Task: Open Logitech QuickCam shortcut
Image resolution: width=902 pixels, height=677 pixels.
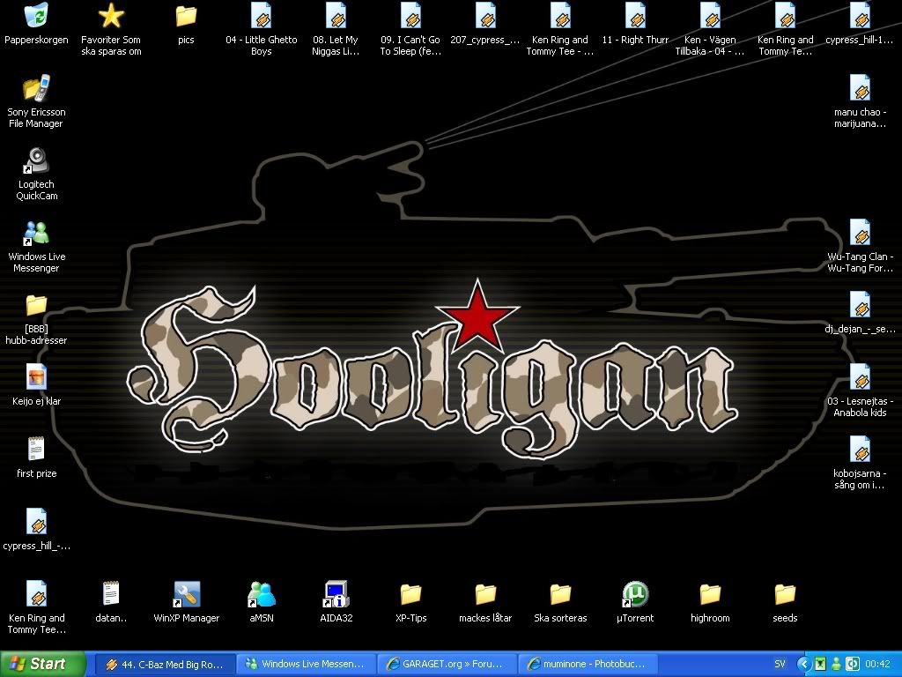Action: coord(36,160)
